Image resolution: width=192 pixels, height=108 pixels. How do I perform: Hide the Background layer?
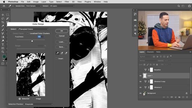pyautogui.click(x=140, y=93)
